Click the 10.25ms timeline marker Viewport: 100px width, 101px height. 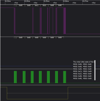46,1
